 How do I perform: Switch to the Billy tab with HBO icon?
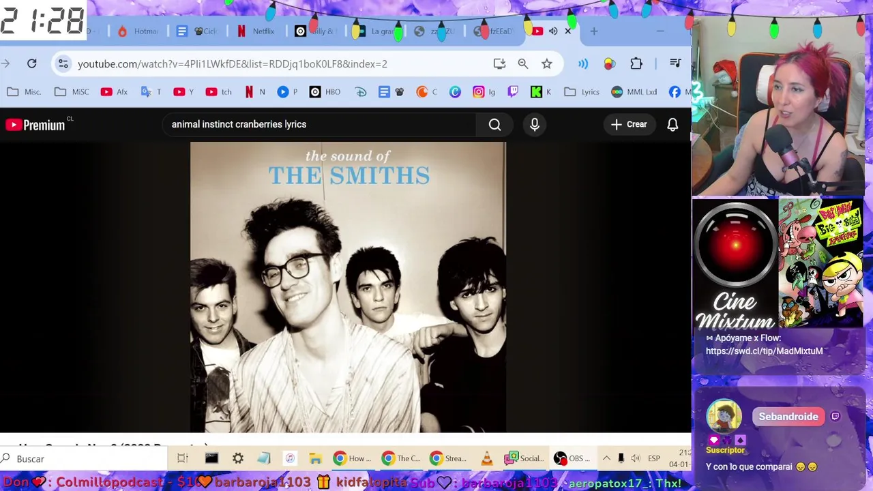pos(316,31)
